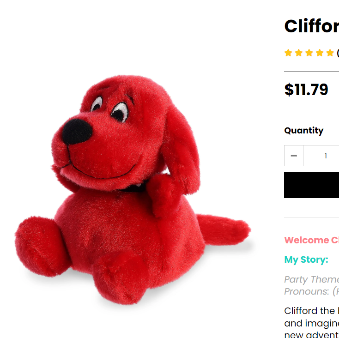Viewport: 339px width, 338px height.
Task: Click the second yellow rating star
Action: tap(298, 53)
